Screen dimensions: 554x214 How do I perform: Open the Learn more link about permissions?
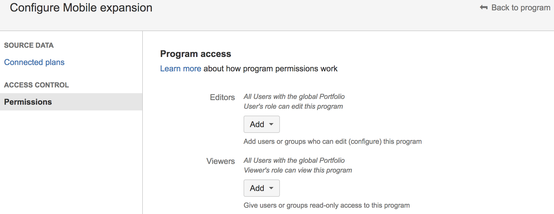coord(181,68)
